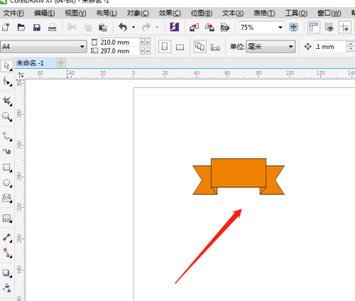Expand the undo history arrow
This screenshot has width=355, height=301.
133,27
